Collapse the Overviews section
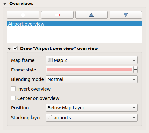Viewport: 149px width, 133px height. 5,4
